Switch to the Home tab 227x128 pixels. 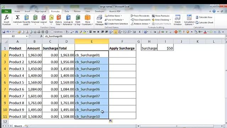tap(17, 11)
